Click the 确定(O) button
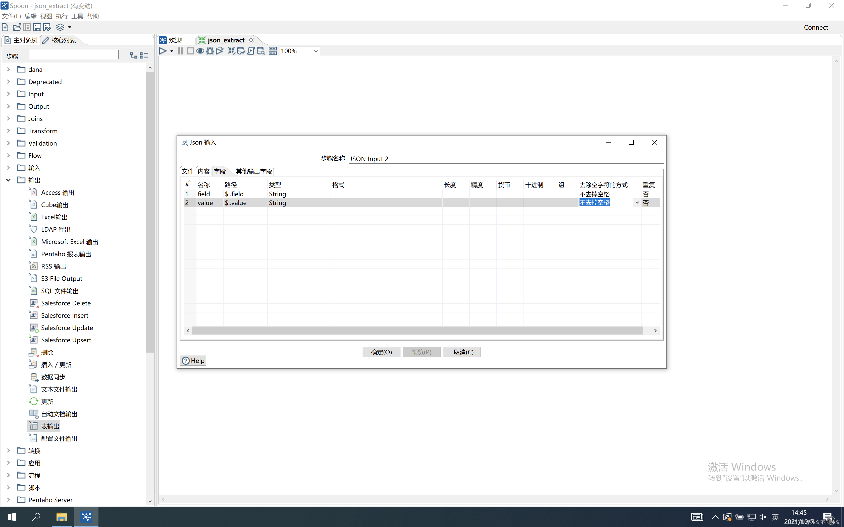Image resolution: width=844 pixels, height=527 pixels. (x=381, y=352)
